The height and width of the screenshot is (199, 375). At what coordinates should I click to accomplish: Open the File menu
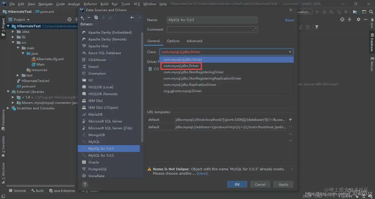pos(12,4)
